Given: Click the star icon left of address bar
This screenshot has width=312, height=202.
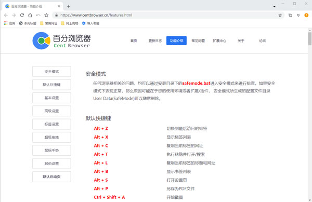Looking at the screenshot, I should 46,15.
